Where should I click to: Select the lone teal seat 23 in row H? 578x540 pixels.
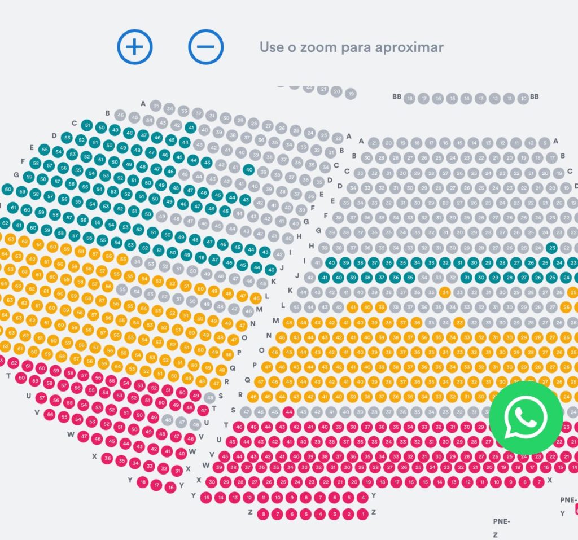click(x=552, y=248)
